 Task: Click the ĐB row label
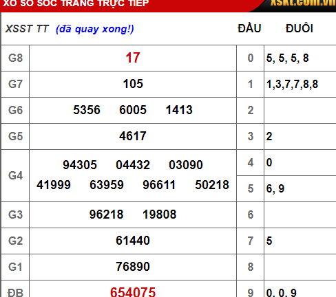coord(15,292)
